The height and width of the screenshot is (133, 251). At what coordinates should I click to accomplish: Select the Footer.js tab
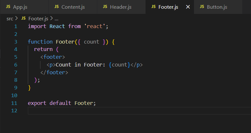tap(170, 7)
